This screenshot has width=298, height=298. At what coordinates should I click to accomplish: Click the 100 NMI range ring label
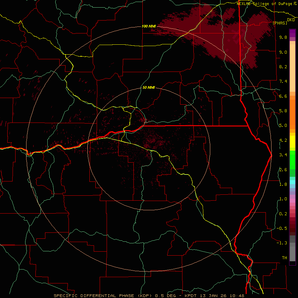pos(148,26)
